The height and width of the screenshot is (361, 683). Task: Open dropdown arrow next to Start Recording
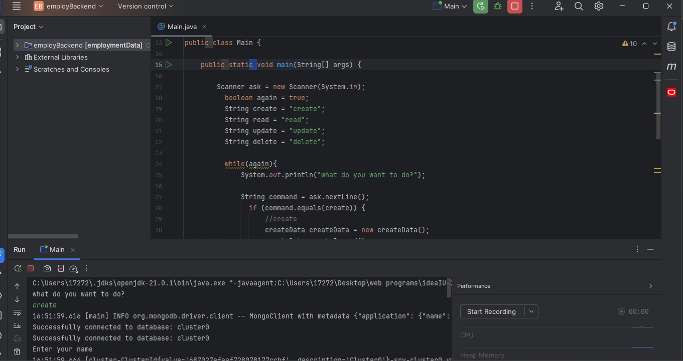click(531, 311)
